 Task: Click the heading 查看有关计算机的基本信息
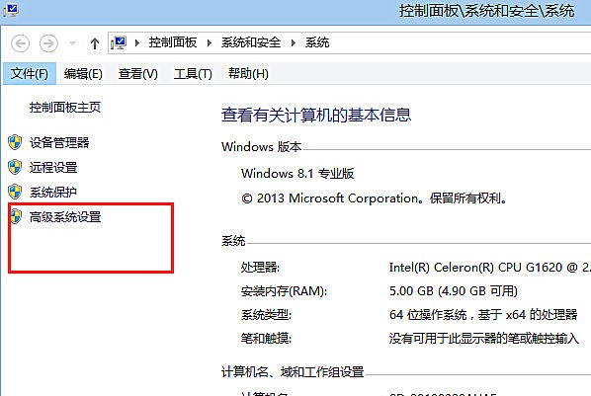point(316,115)
